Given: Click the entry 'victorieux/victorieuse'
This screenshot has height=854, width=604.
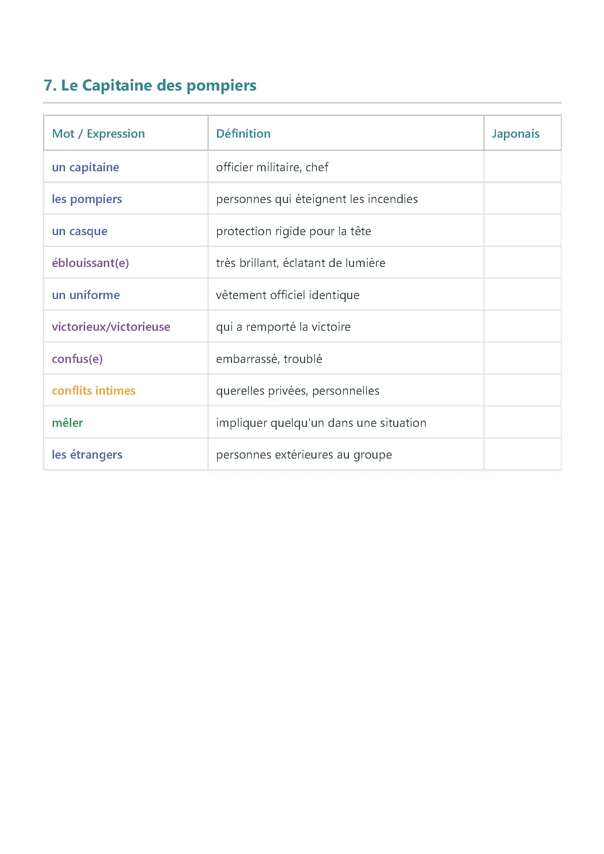Looking at the screenshot, I should coord(111,327).
